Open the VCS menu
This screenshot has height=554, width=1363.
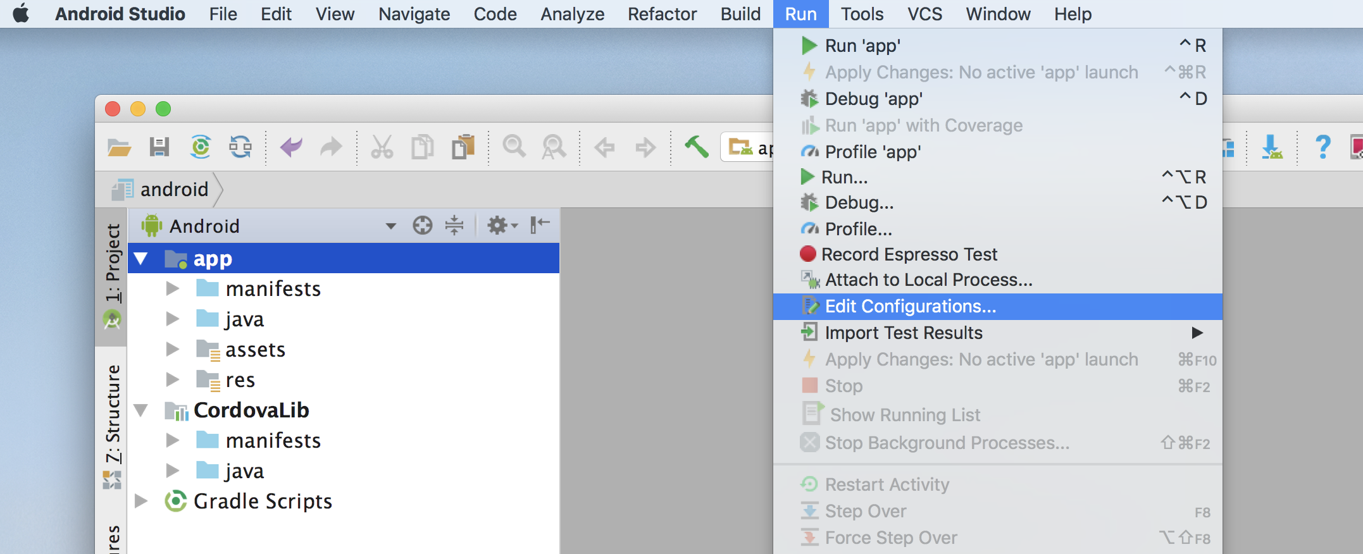point(924,14)
